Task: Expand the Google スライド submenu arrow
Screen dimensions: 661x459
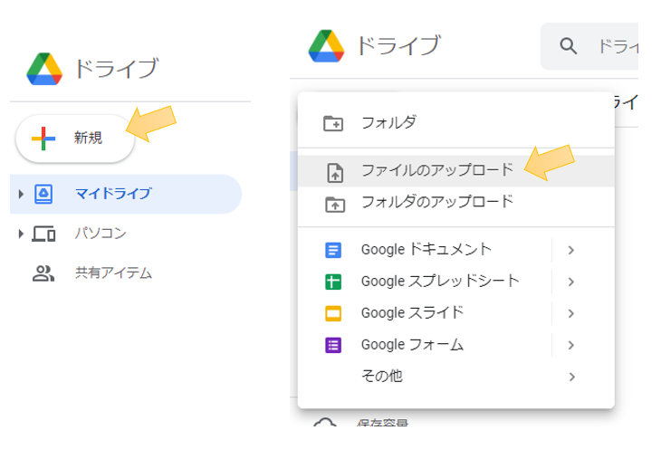Action: click(571, 313)
